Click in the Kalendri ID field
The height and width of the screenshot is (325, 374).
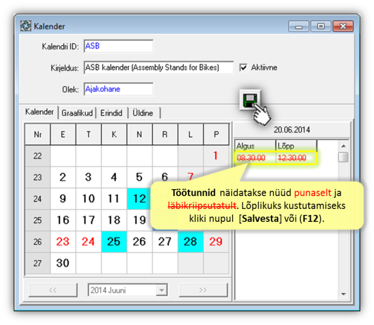(117, 46)
